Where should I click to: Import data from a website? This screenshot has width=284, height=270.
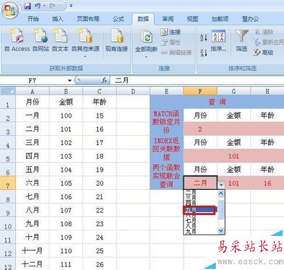click(x=40, y=40)
